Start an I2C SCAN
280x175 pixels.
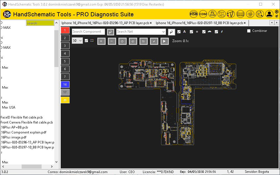(x=212, y=14)
